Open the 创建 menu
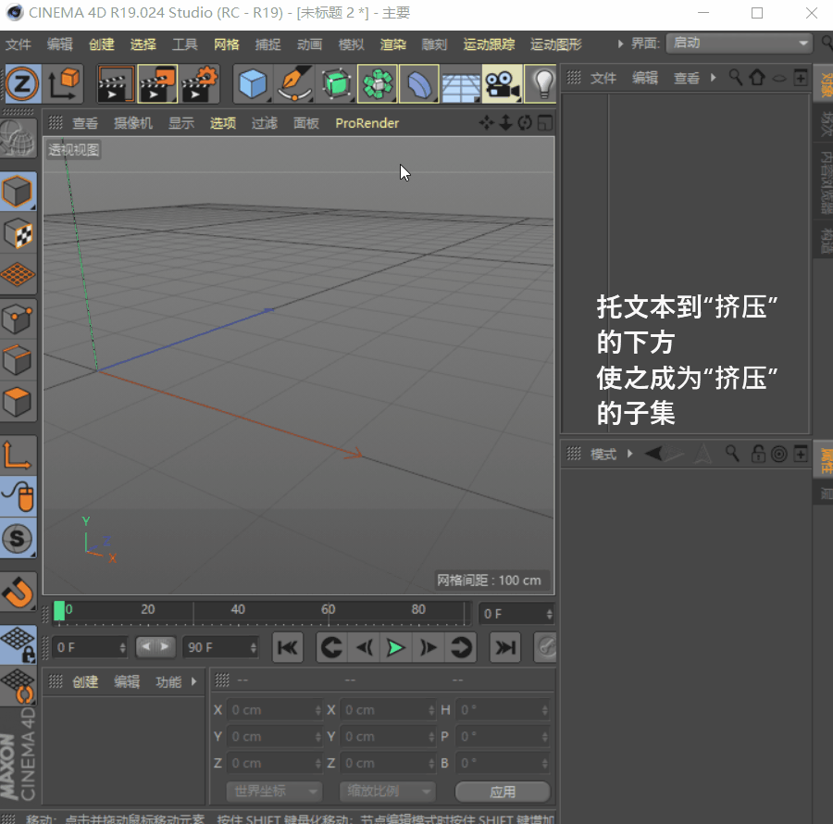 click(102, 44)
